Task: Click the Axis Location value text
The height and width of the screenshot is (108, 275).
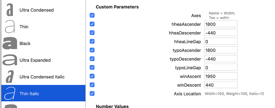Action: click(234, 94)
